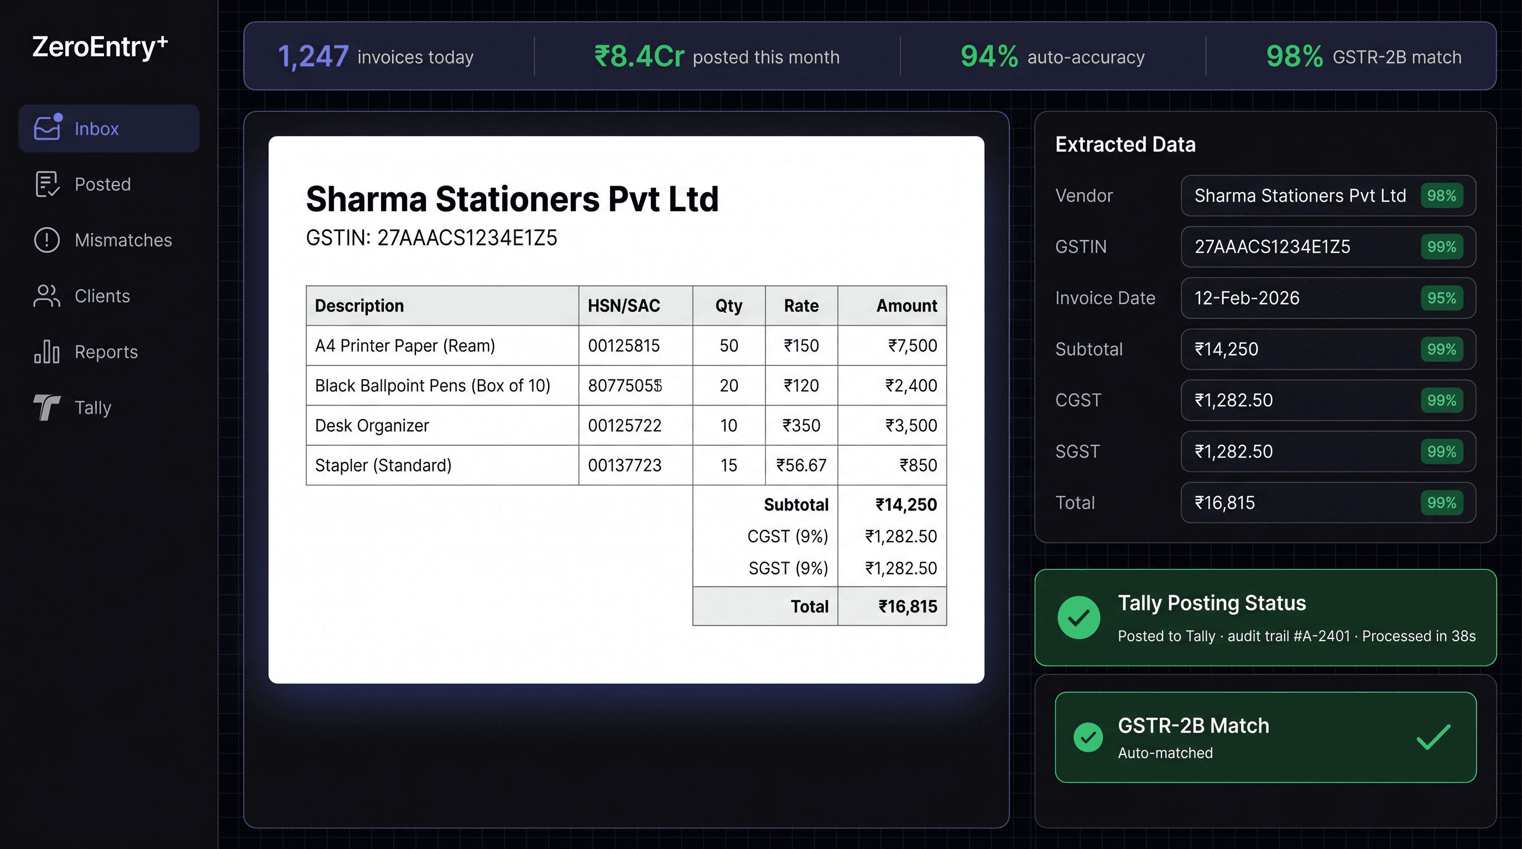Click the GSTIN extracted field
This screenshot has height=849, width=1522.
[x=1328, y=247]
